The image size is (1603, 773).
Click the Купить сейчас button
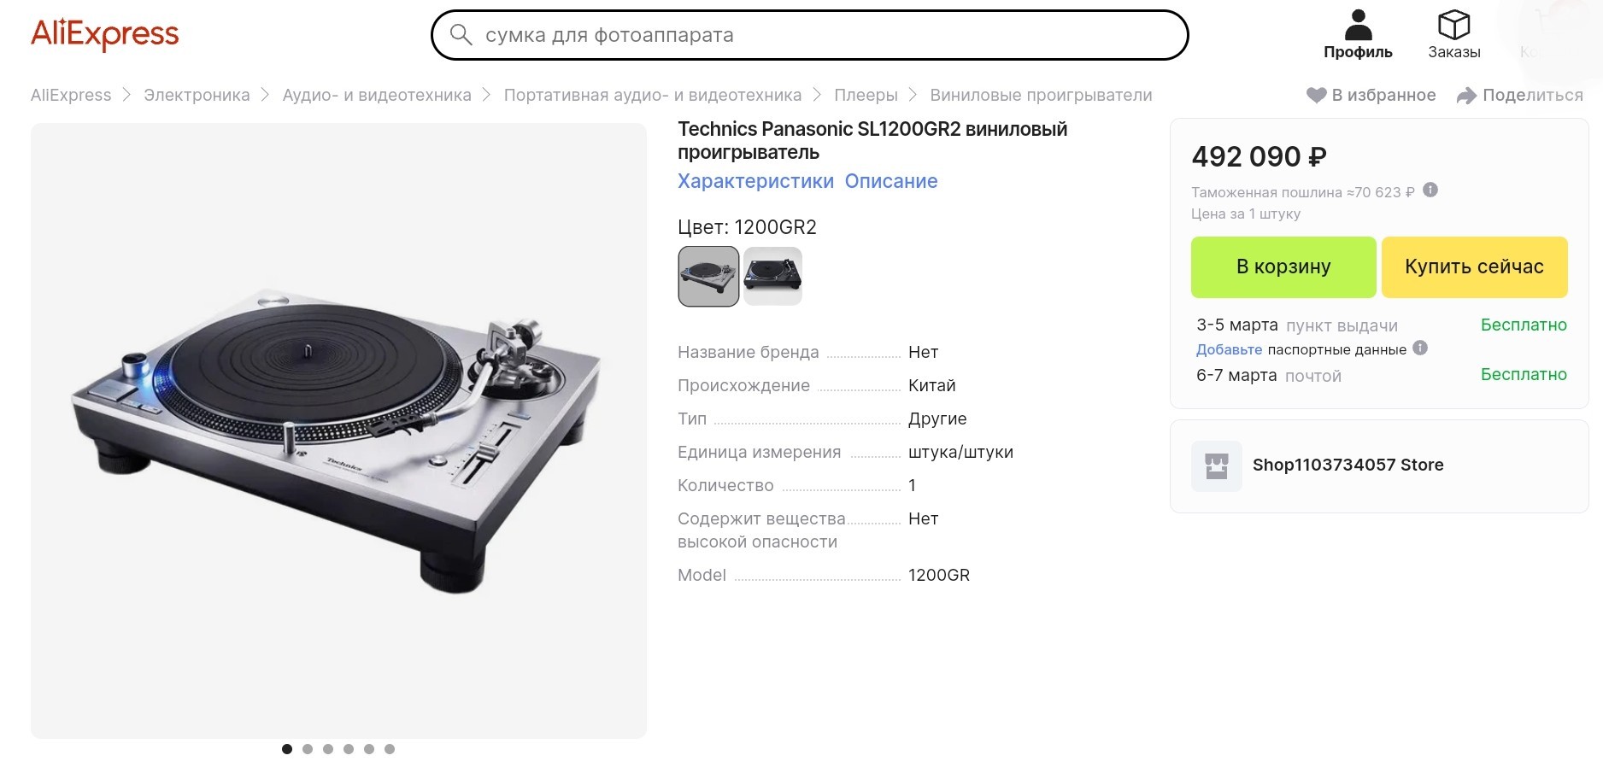(x=1474, y=267)
